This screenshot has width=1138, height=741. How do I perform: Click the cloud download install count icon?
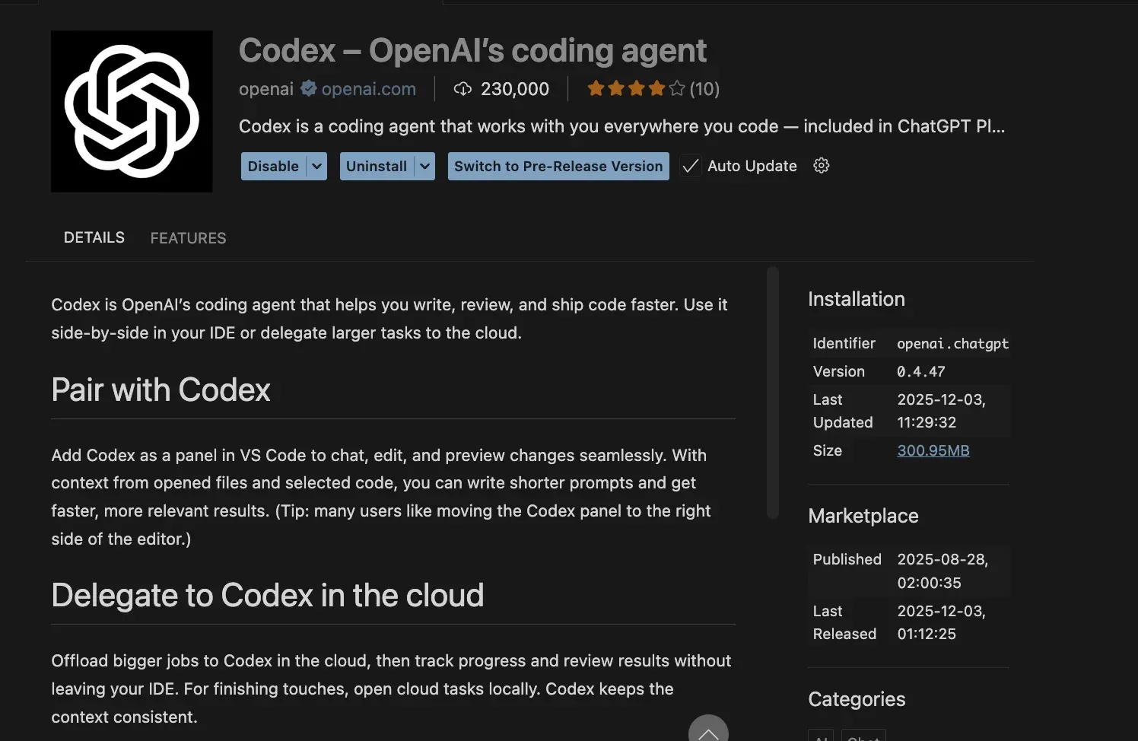pyautogui.click(x=463, y=89)
